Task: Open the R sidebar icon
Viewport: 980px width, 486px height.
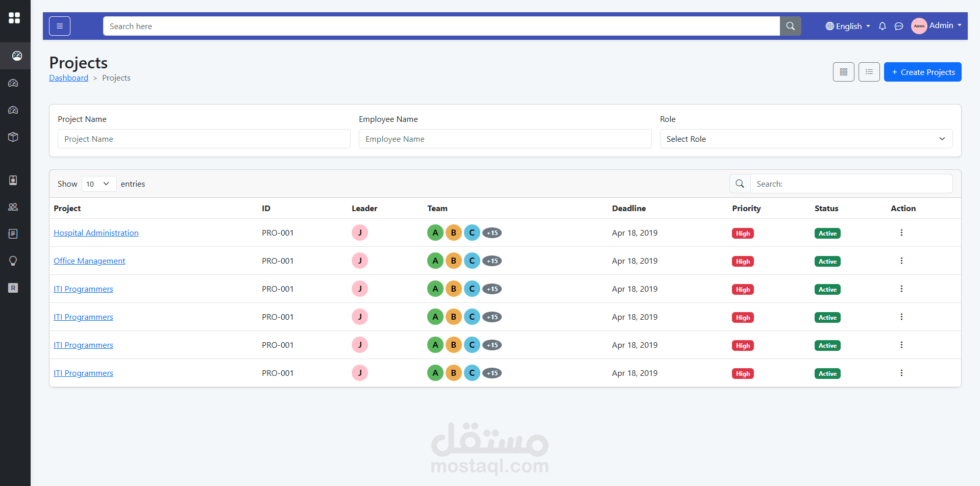Action: coord(13,288)
